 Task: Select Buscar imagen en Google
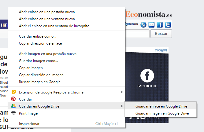tap(67, 82)
